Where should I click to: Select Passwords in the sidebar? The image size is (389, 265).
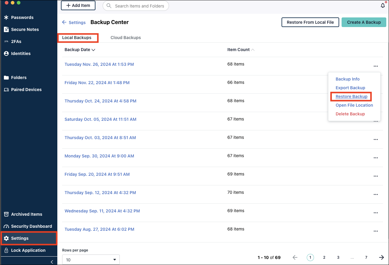click(21, 17)
